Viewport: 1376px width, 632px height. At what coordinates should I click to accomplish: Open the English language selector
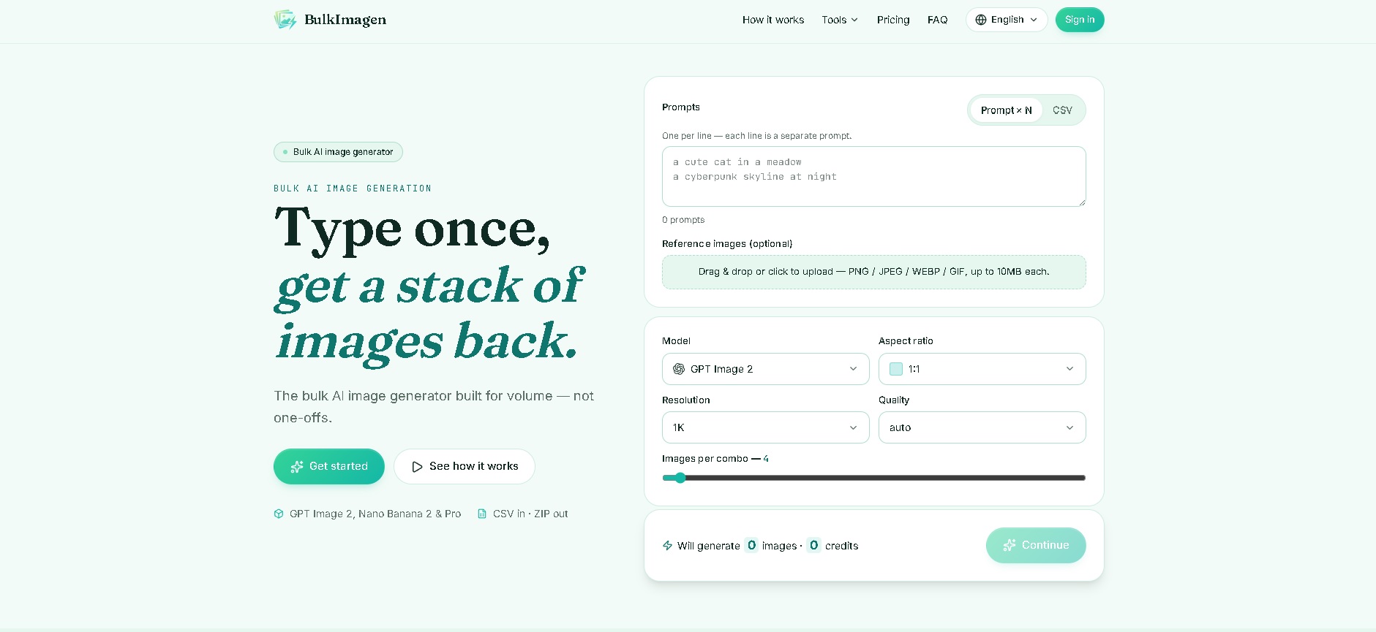coord(1007,20)
